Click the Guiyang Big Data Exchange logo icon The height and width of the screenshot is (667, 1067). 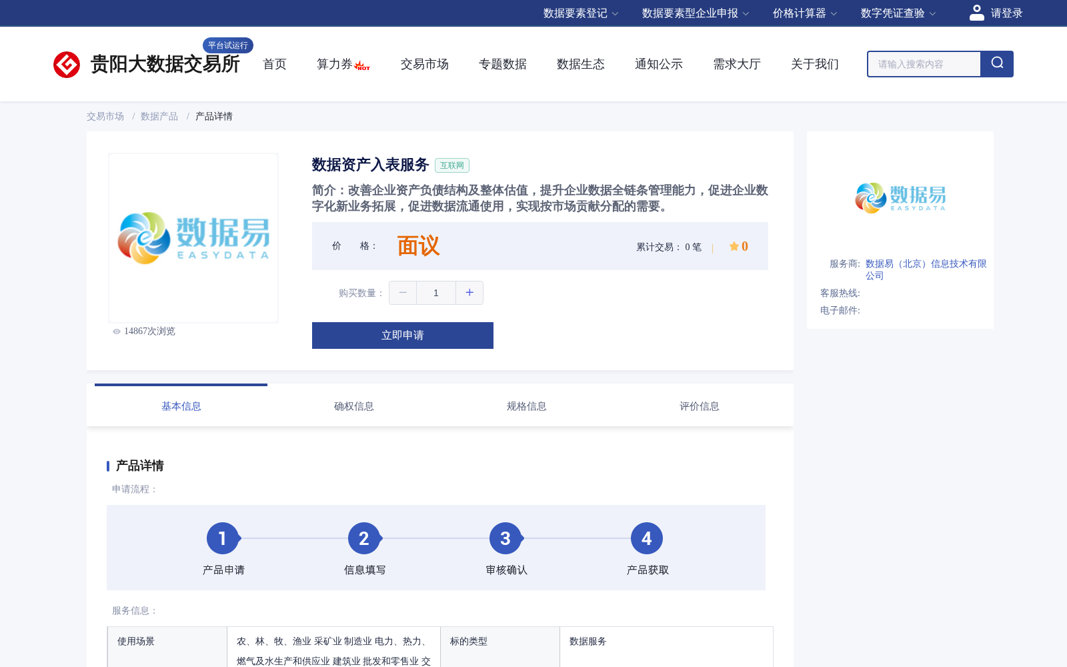click(67, 65)
